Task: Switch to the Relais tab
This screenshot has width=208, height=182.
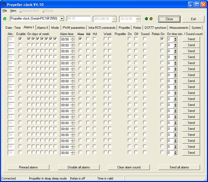Action: [137, 28]
